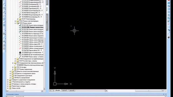
Task: Select the Polygon drawing tool
Action: pyautogui.click(x=4, y=16)
